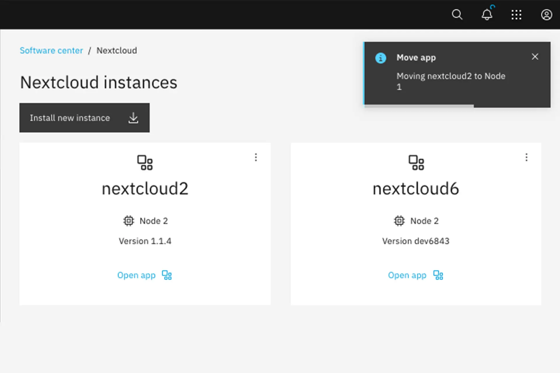Click Node 2 label in nextcloud2 card

(154, 221)
